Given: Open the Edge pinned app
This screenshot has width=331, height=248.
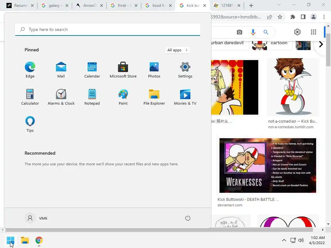Looking at the screenshot, I should pyautogui.click(x=30, y=70).
